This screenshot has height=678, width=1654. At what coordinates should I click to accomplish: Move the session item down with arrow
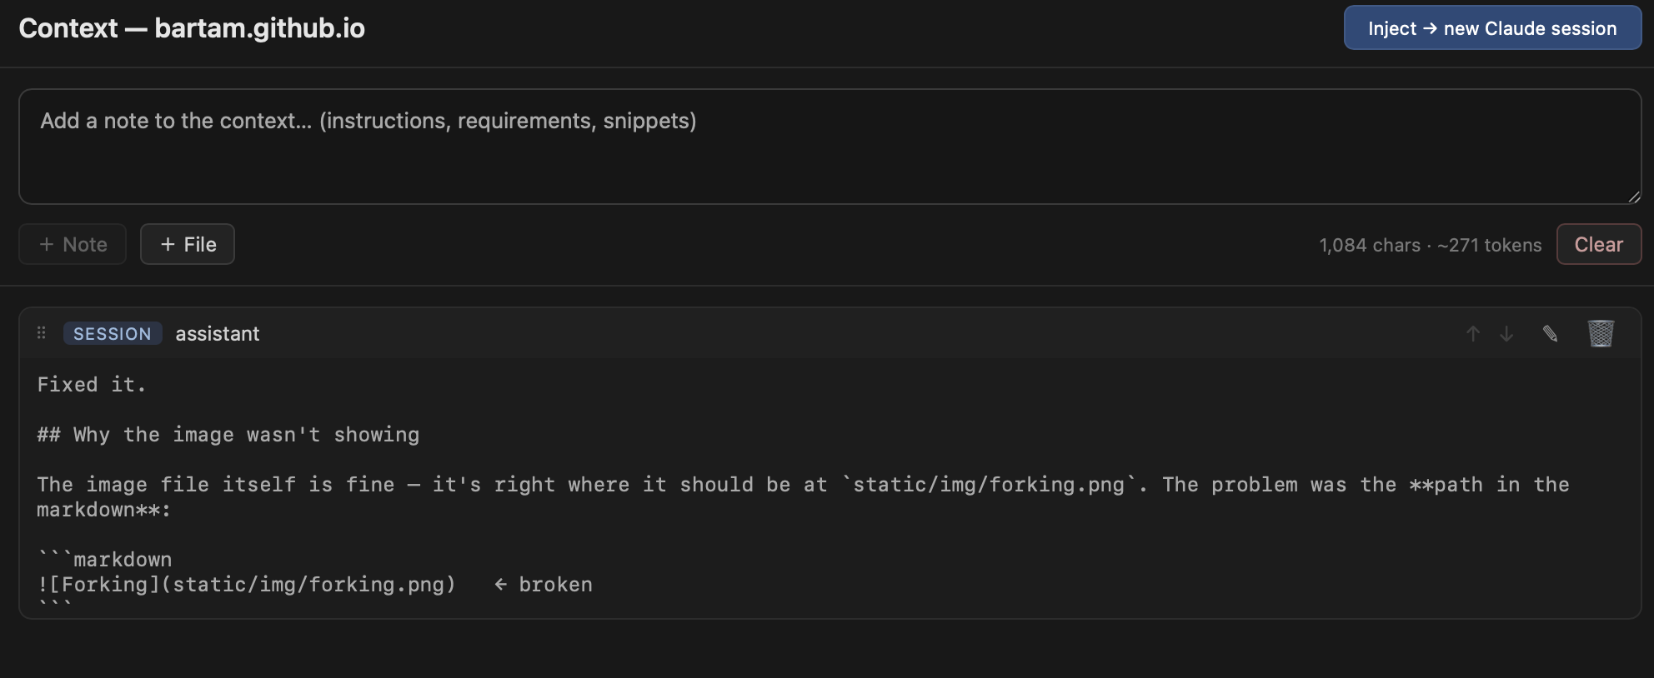coord(1506,333)
